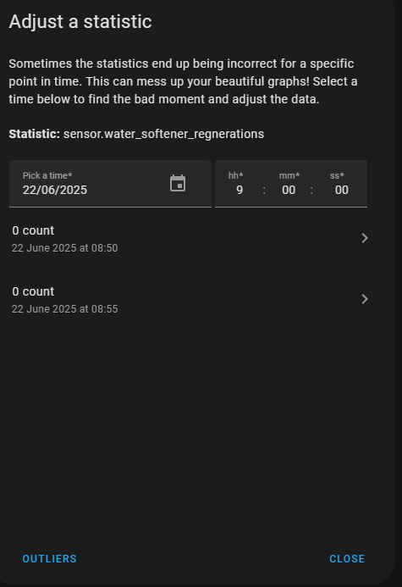Focus the hours field showing 9
The height and width of the screenshot is (587, 402).
click(x=240, y=191)
